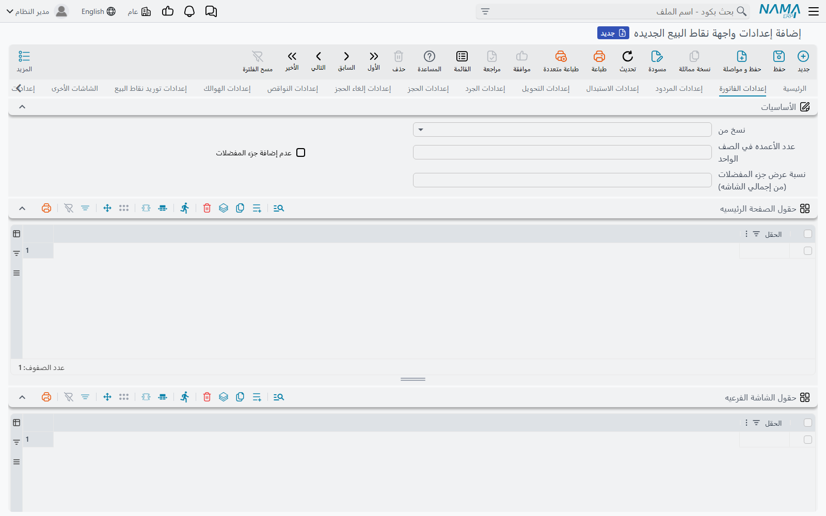
Task: Click delete icon in main page fields toolbar
Action: coord(207,208)
